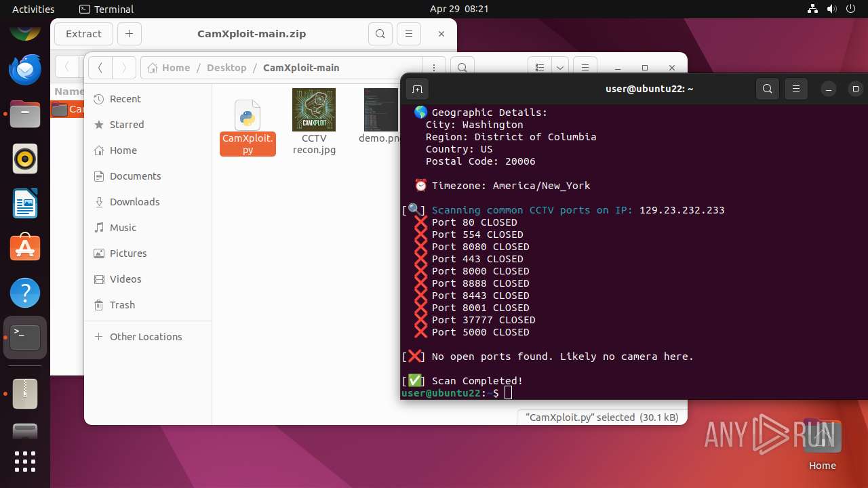Open the Terminal hamburger menu
This screenshot has width=868, height=488.
pyautogui.click(x=796, y=89)
